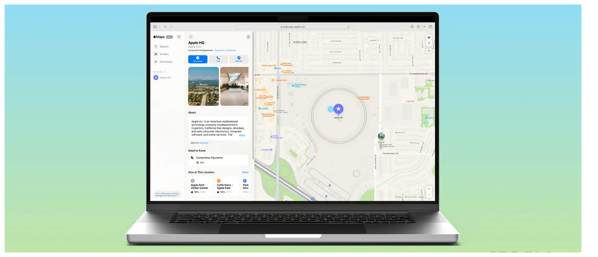Click the beta.maps.apple.com address bar
Screen dimensions: 598x257
point(293,27)
